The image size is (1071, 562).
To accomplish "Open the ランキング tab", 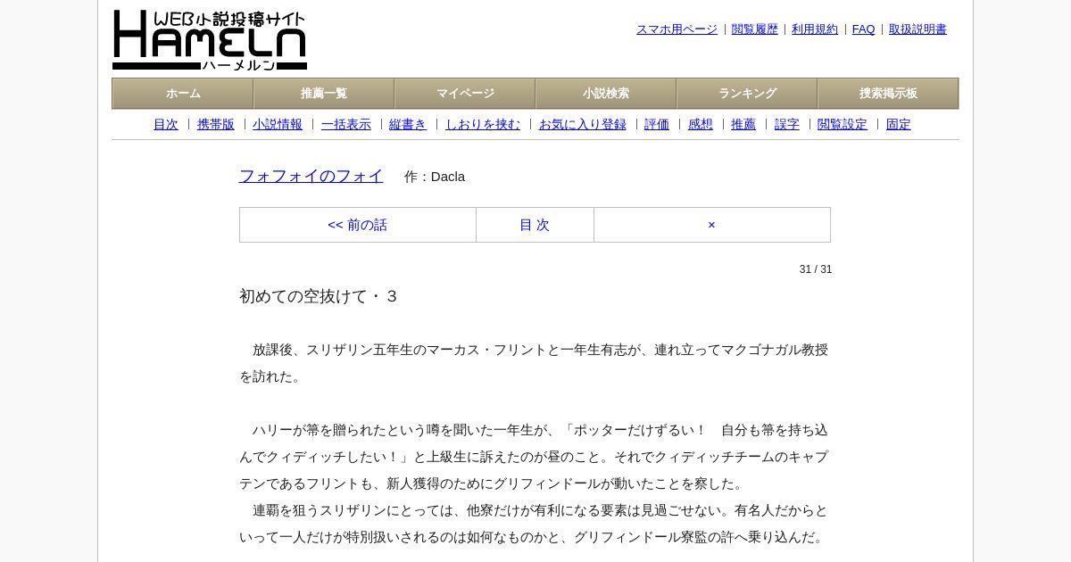I will coord(747,94).
